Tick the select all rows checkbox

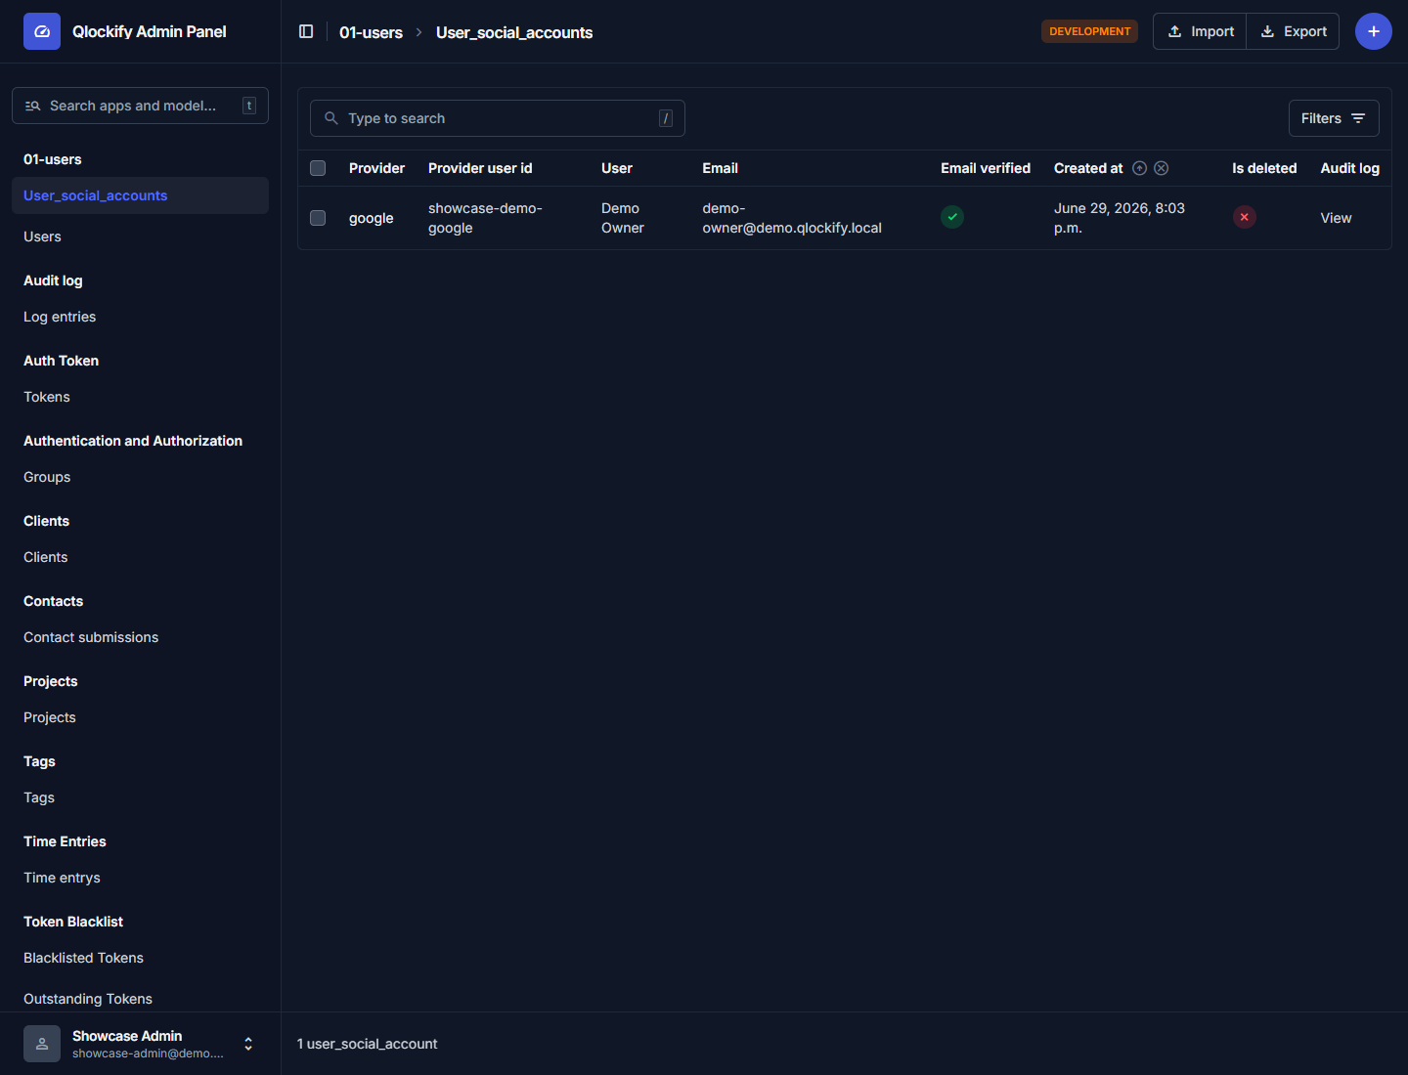[x=318, y=168]
